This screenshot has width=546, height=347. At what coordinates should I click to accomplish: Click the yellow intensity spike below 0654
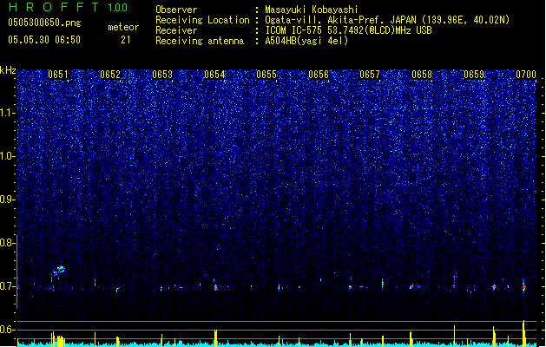(216, 337)
